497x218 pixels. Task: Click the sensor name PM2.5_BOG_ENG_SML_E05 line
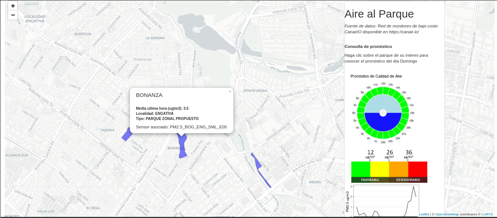(x=181, y=127)
